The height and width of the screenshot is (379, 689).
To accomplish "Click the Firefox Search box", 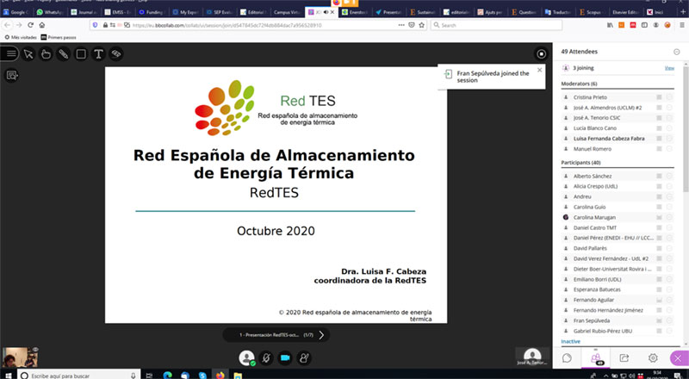I will point(497,25).
